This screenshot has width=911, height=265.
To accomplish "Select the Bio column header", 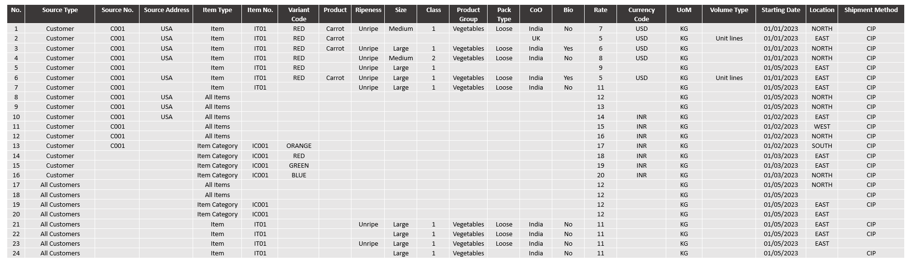I will [568, 10].
